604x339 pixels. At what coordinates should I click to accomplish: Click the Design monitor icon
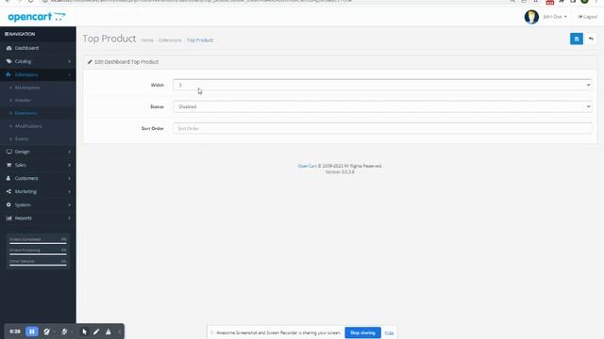[x=8, y=152]
